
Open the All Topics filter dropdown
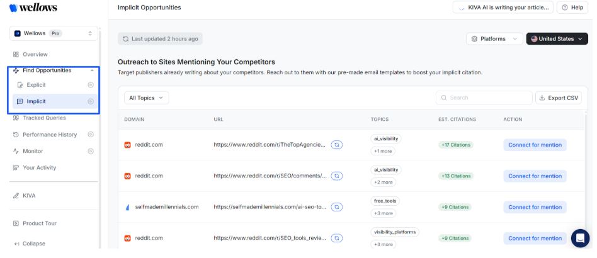pos(146,98)
